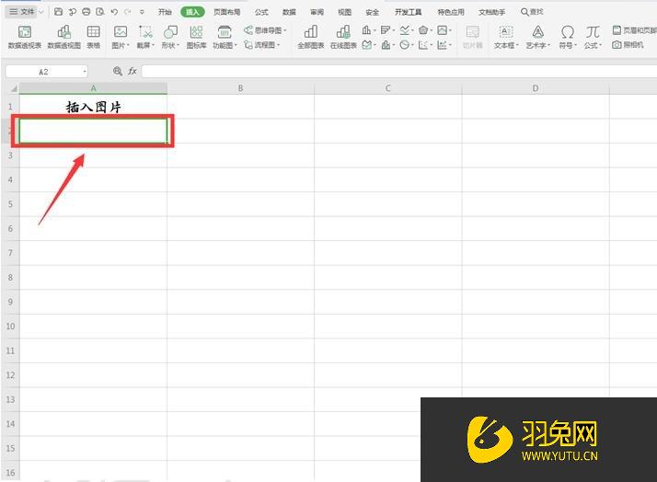Open the 审阅 Review tab
This screenshot has height=482, width=657.
[317, 12]
